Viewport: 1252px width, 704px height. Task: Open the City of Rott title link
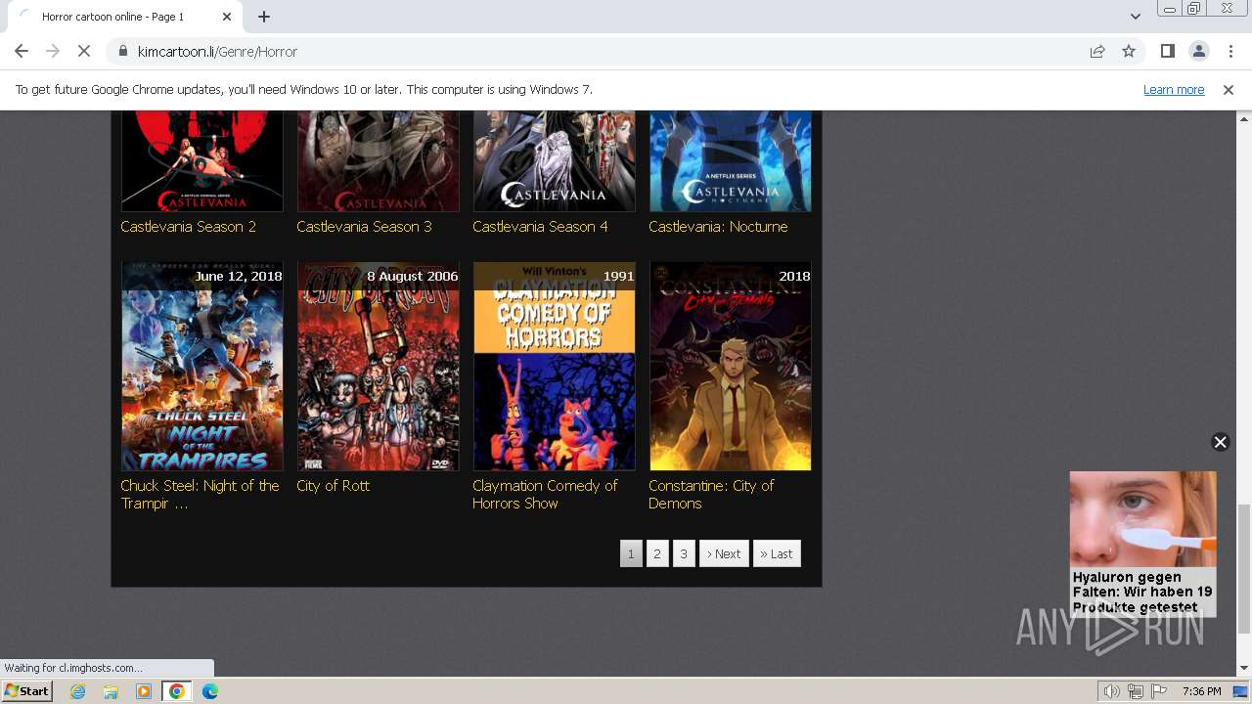[333, 485]
